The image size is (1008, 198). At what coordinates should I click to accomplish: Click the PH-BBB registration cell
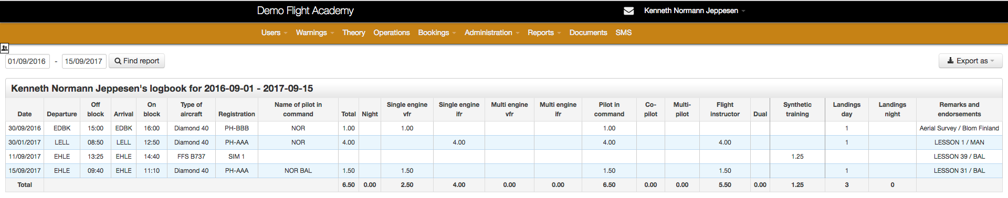(237, 128)
